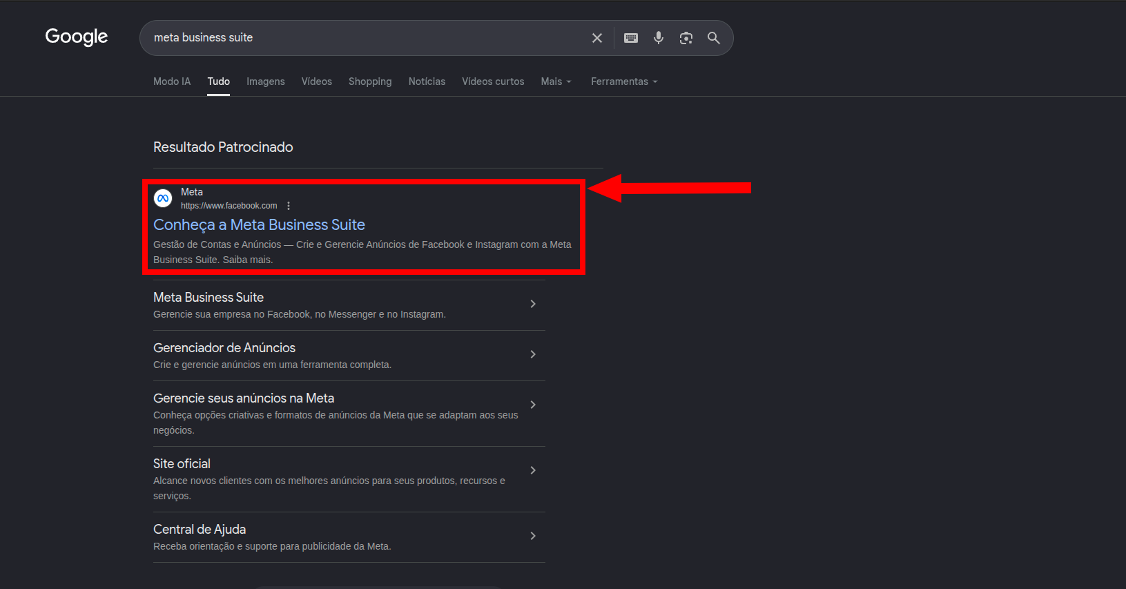Open the Notícias tab
The image size is (1126, 589).
click(427, 81)
